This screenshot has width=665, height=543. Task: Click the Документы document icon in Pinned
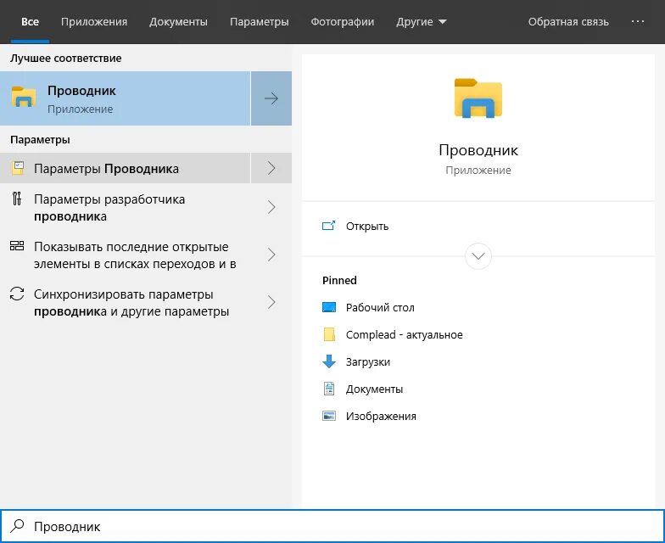pos(329,389)
